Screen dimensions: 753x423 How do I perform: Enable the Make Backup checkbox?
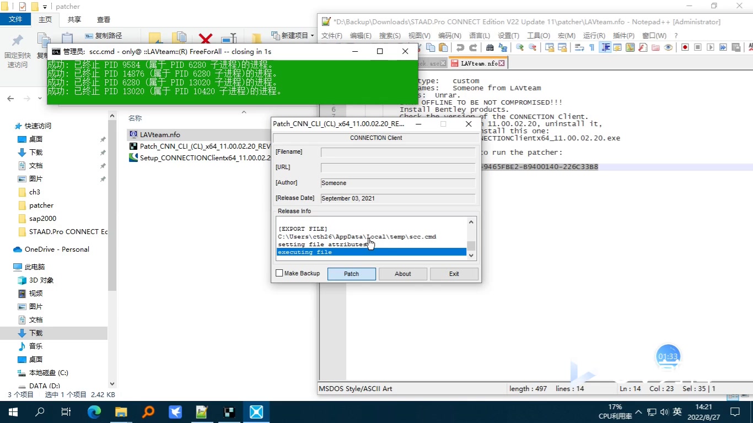click(x=279, y=273)
